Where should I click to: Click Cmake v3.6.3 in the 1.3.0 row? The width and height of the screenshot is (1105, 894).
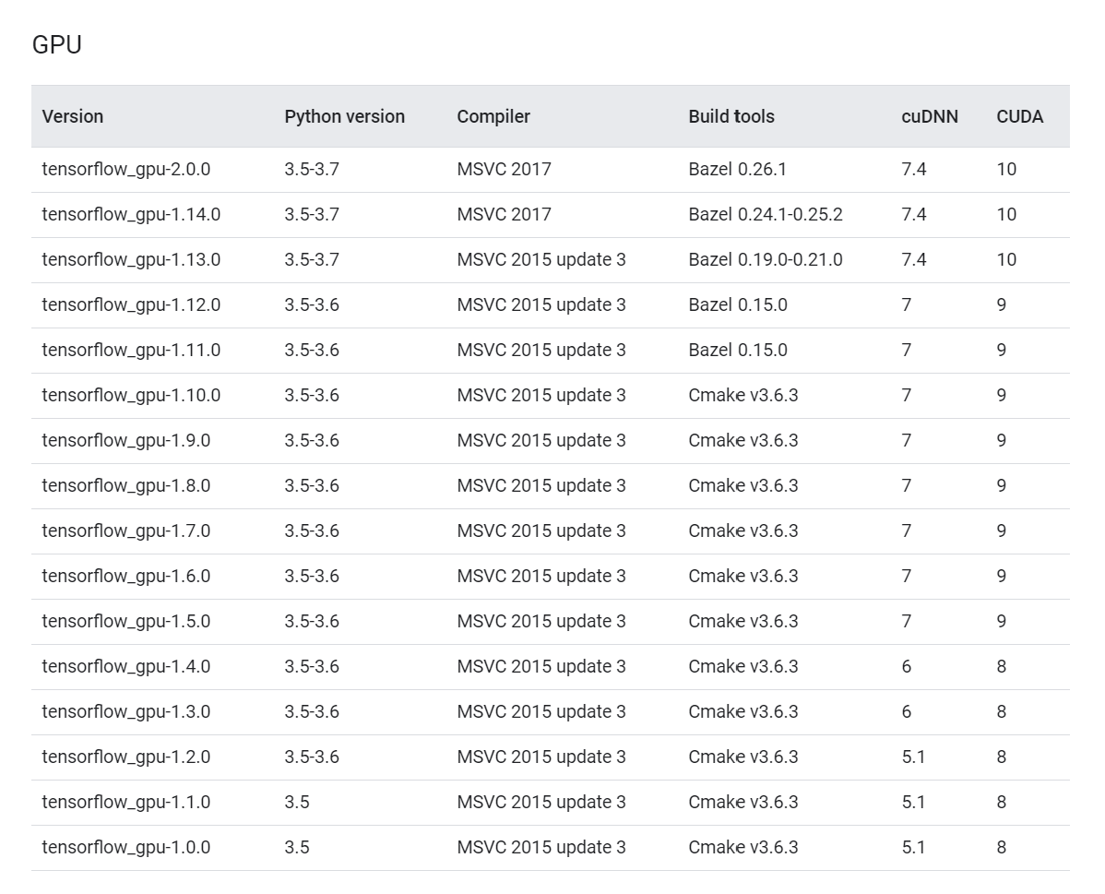[x=743, y=711]
